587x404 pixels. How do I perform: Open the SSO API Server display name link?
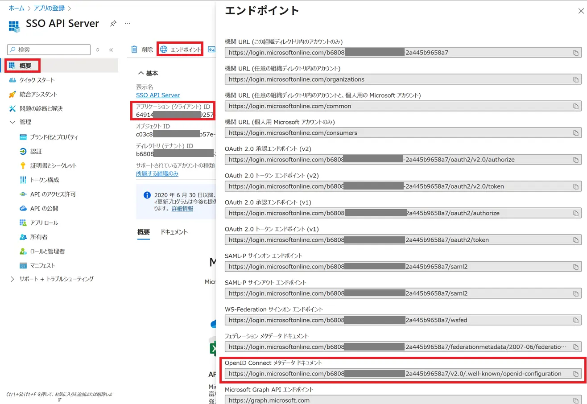tap(158, 95)
